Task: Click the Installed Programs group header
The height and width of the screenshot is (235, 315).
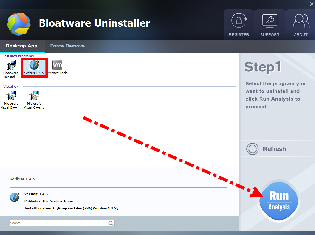Action: (x=19, y=56)
